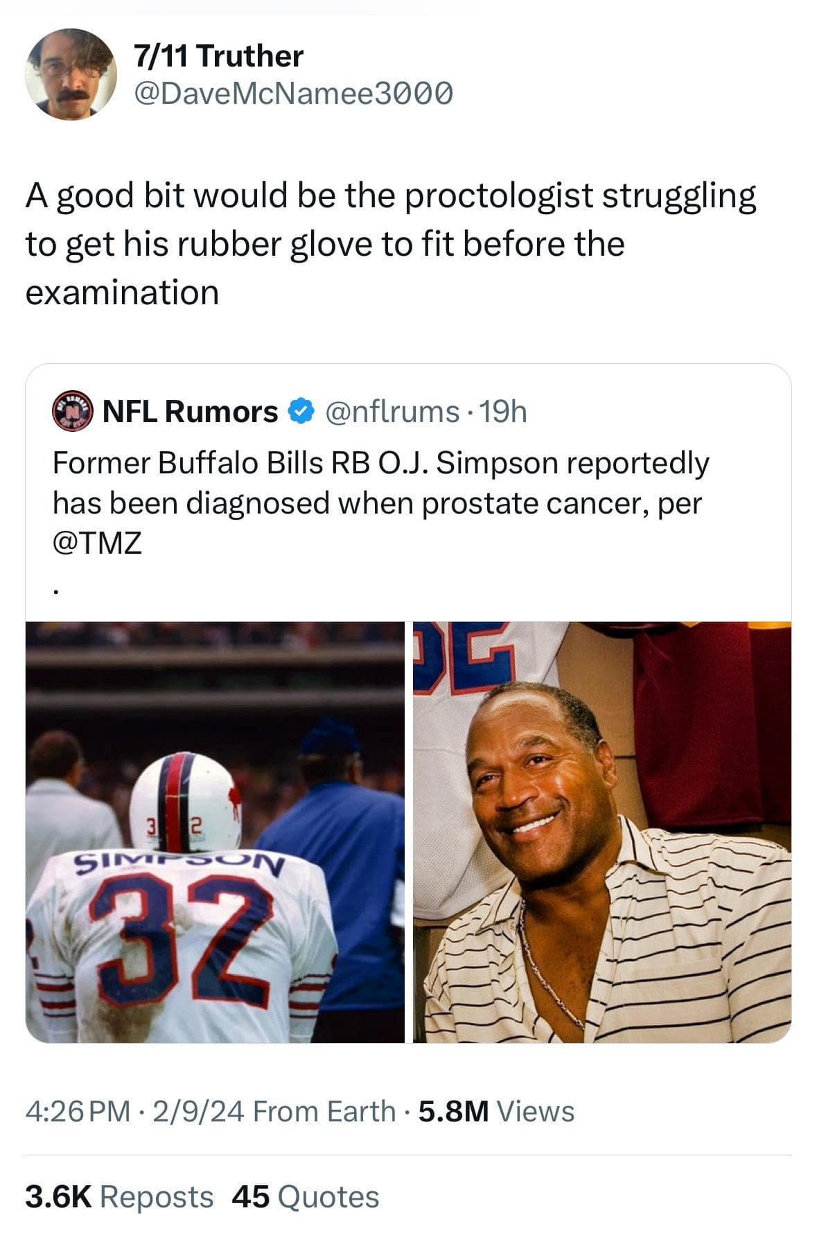Open the @nflrums handle

[x=389, y=412]
